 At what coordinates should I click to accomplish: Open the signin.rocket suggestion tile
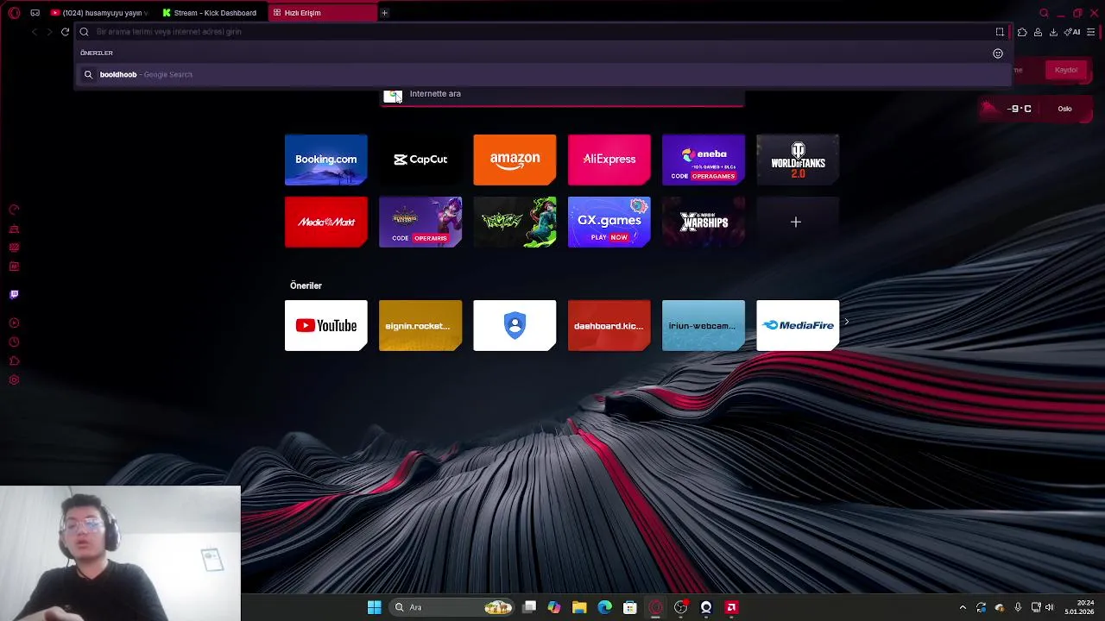[x=420, y=325]
